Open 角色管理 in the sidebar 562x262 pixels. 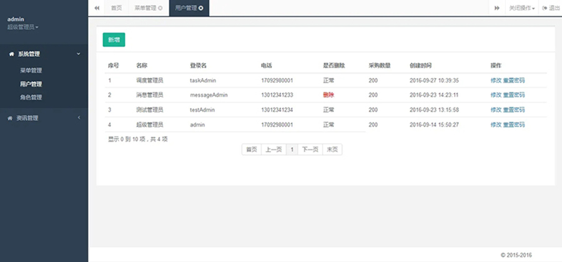(31, 97)
